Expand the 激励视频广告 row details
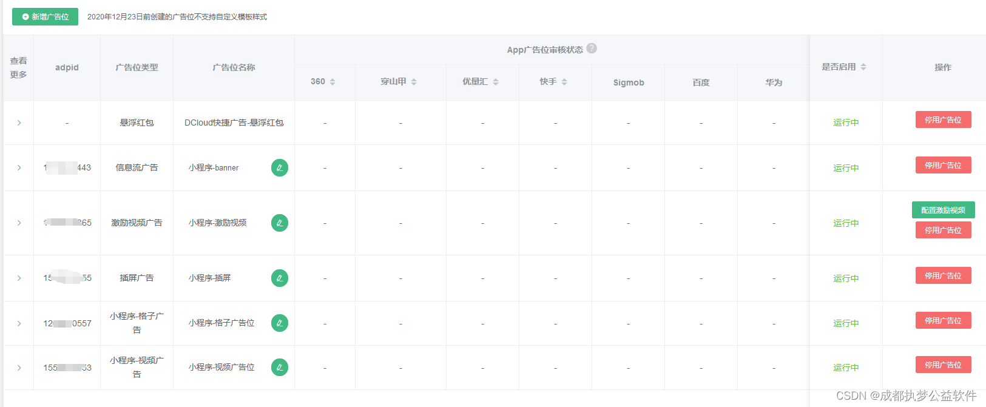This screenshot has width=986, height=407. (x=19, y=223)
